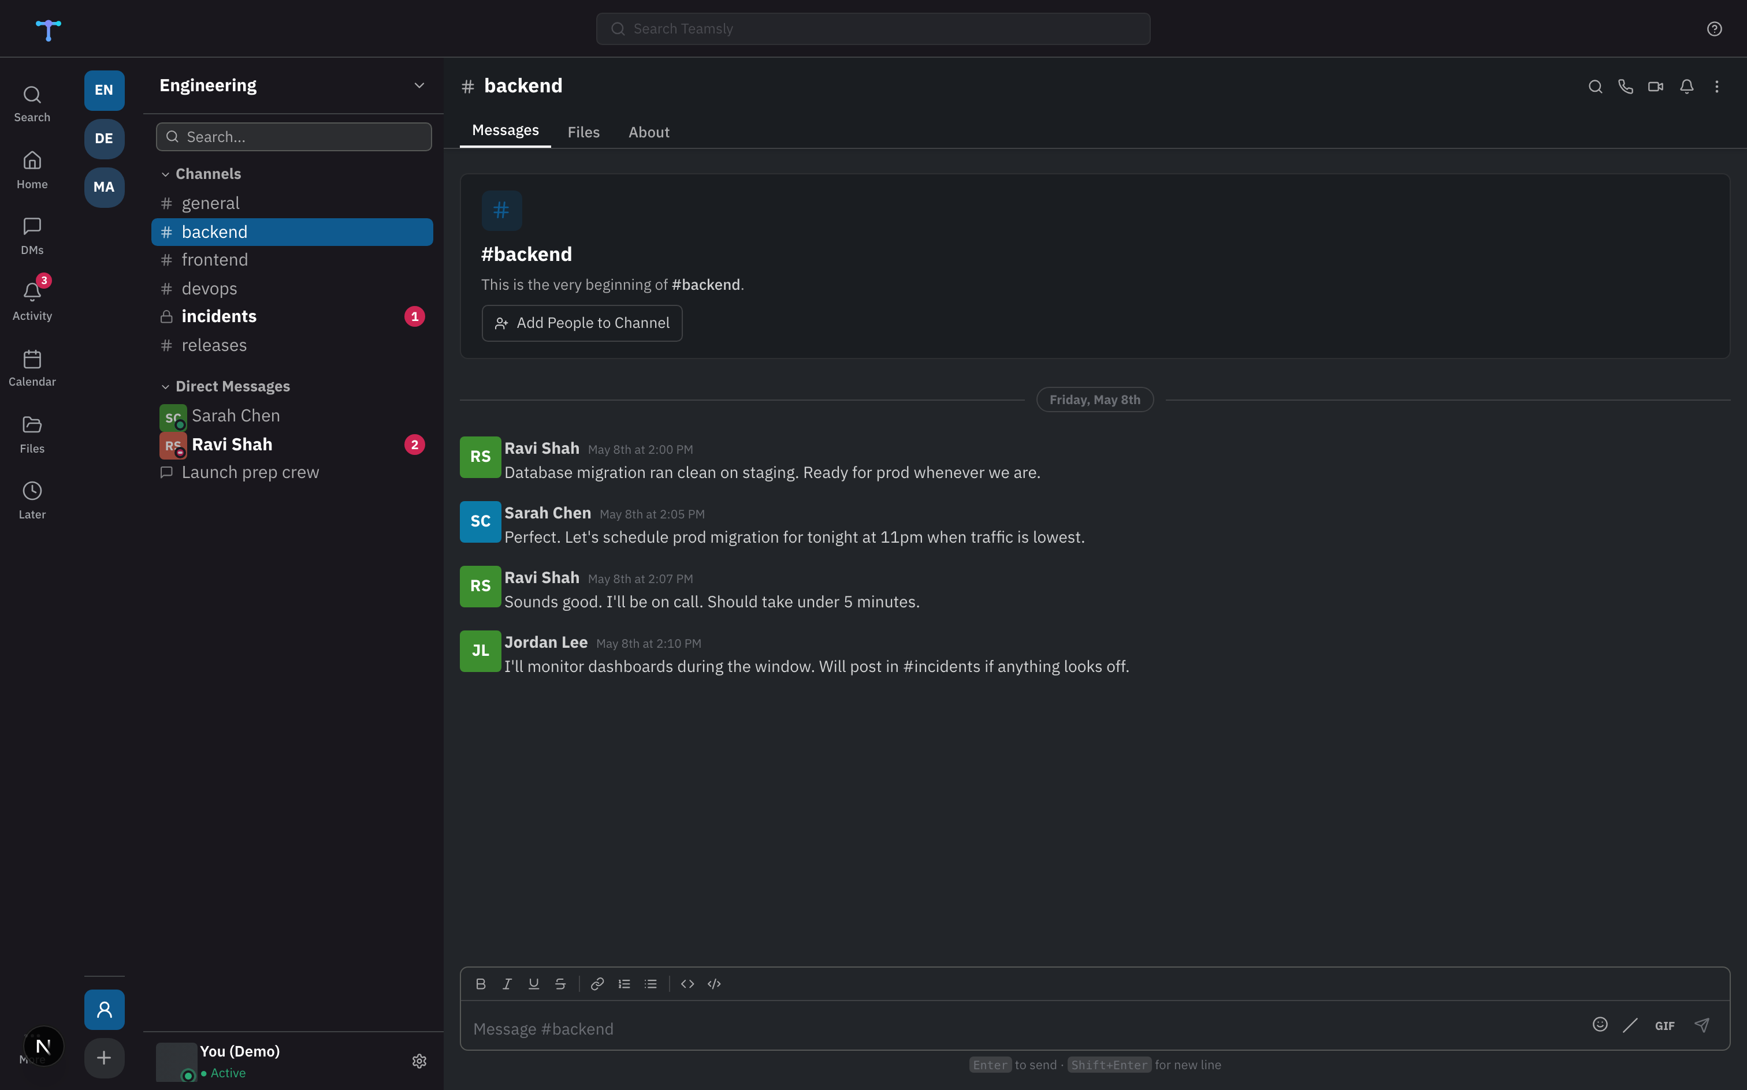Open user settings gear icon
Image resolution: width=1747 pixels, height=1090 pixels.
point(419,1061)
